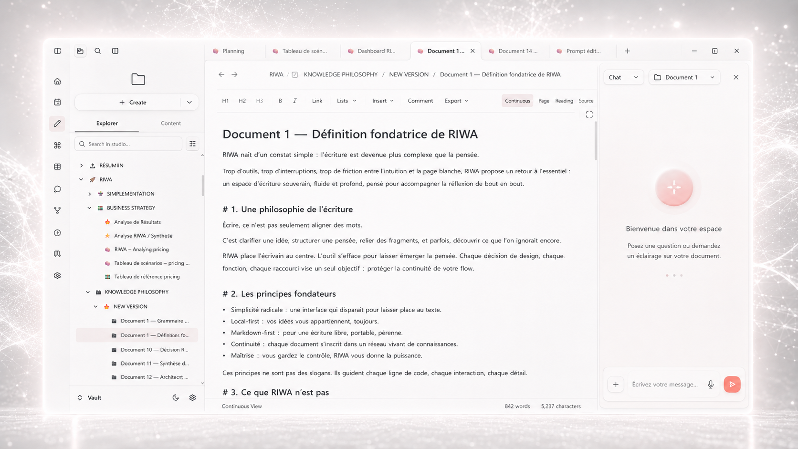The image size is (798, 449).
Task: Click the filter list icon beside search
Action: 192,144
